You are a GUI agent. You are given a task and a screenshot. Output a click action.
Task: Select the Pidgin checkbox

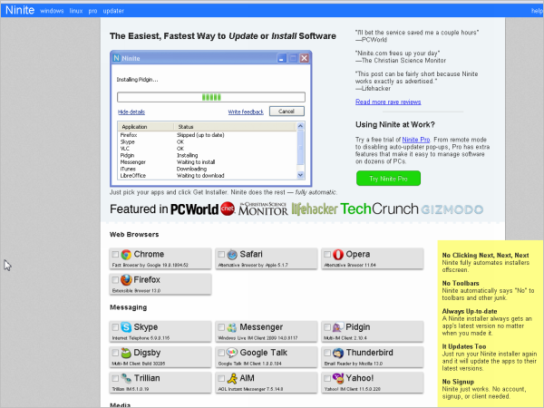tap(327, 326)
